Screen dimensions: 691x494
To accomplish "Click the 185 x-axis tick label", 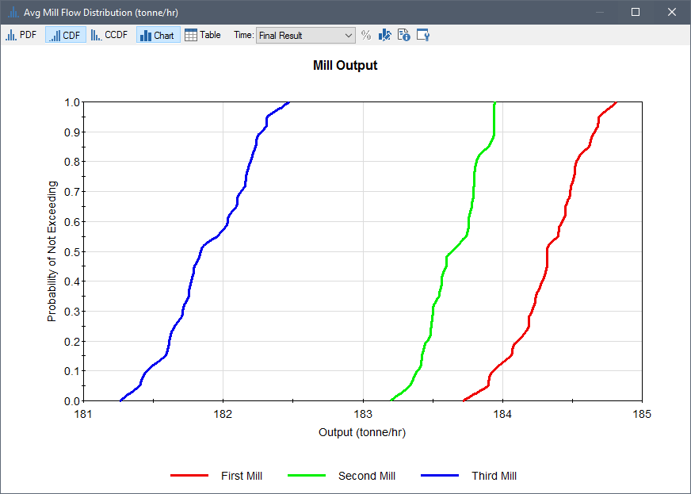I will coord(642,415).
